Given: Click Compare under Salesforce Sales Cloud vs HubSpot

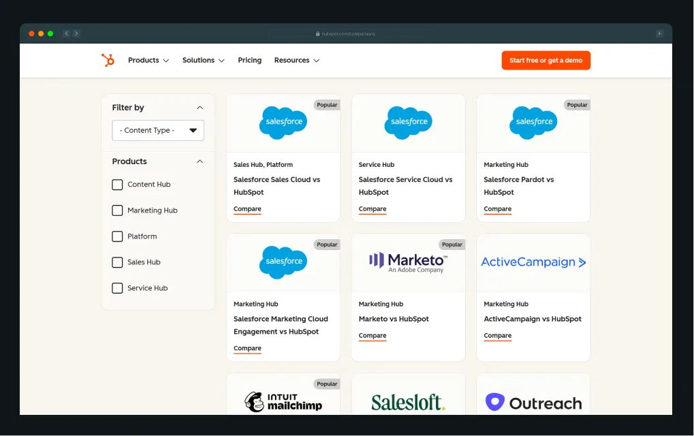Looking at the screenshot, I should (247, 209).
